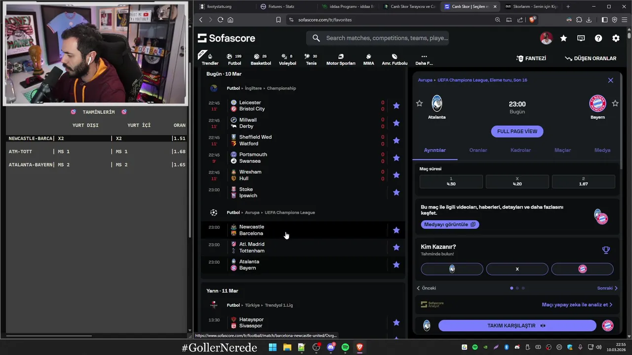
Task: Select the home win odds 4.50
Action: click(x=451, y=181)
